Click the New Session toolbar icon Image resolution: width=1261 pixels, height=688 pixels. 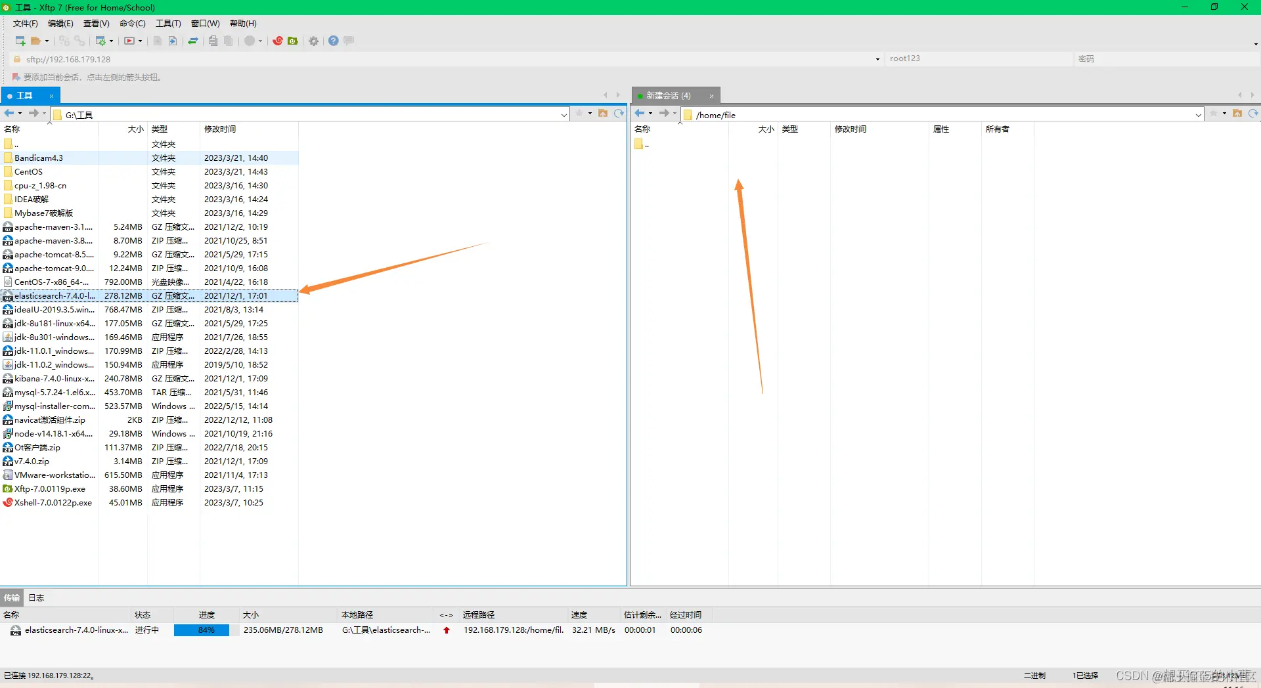coord(20,41)
